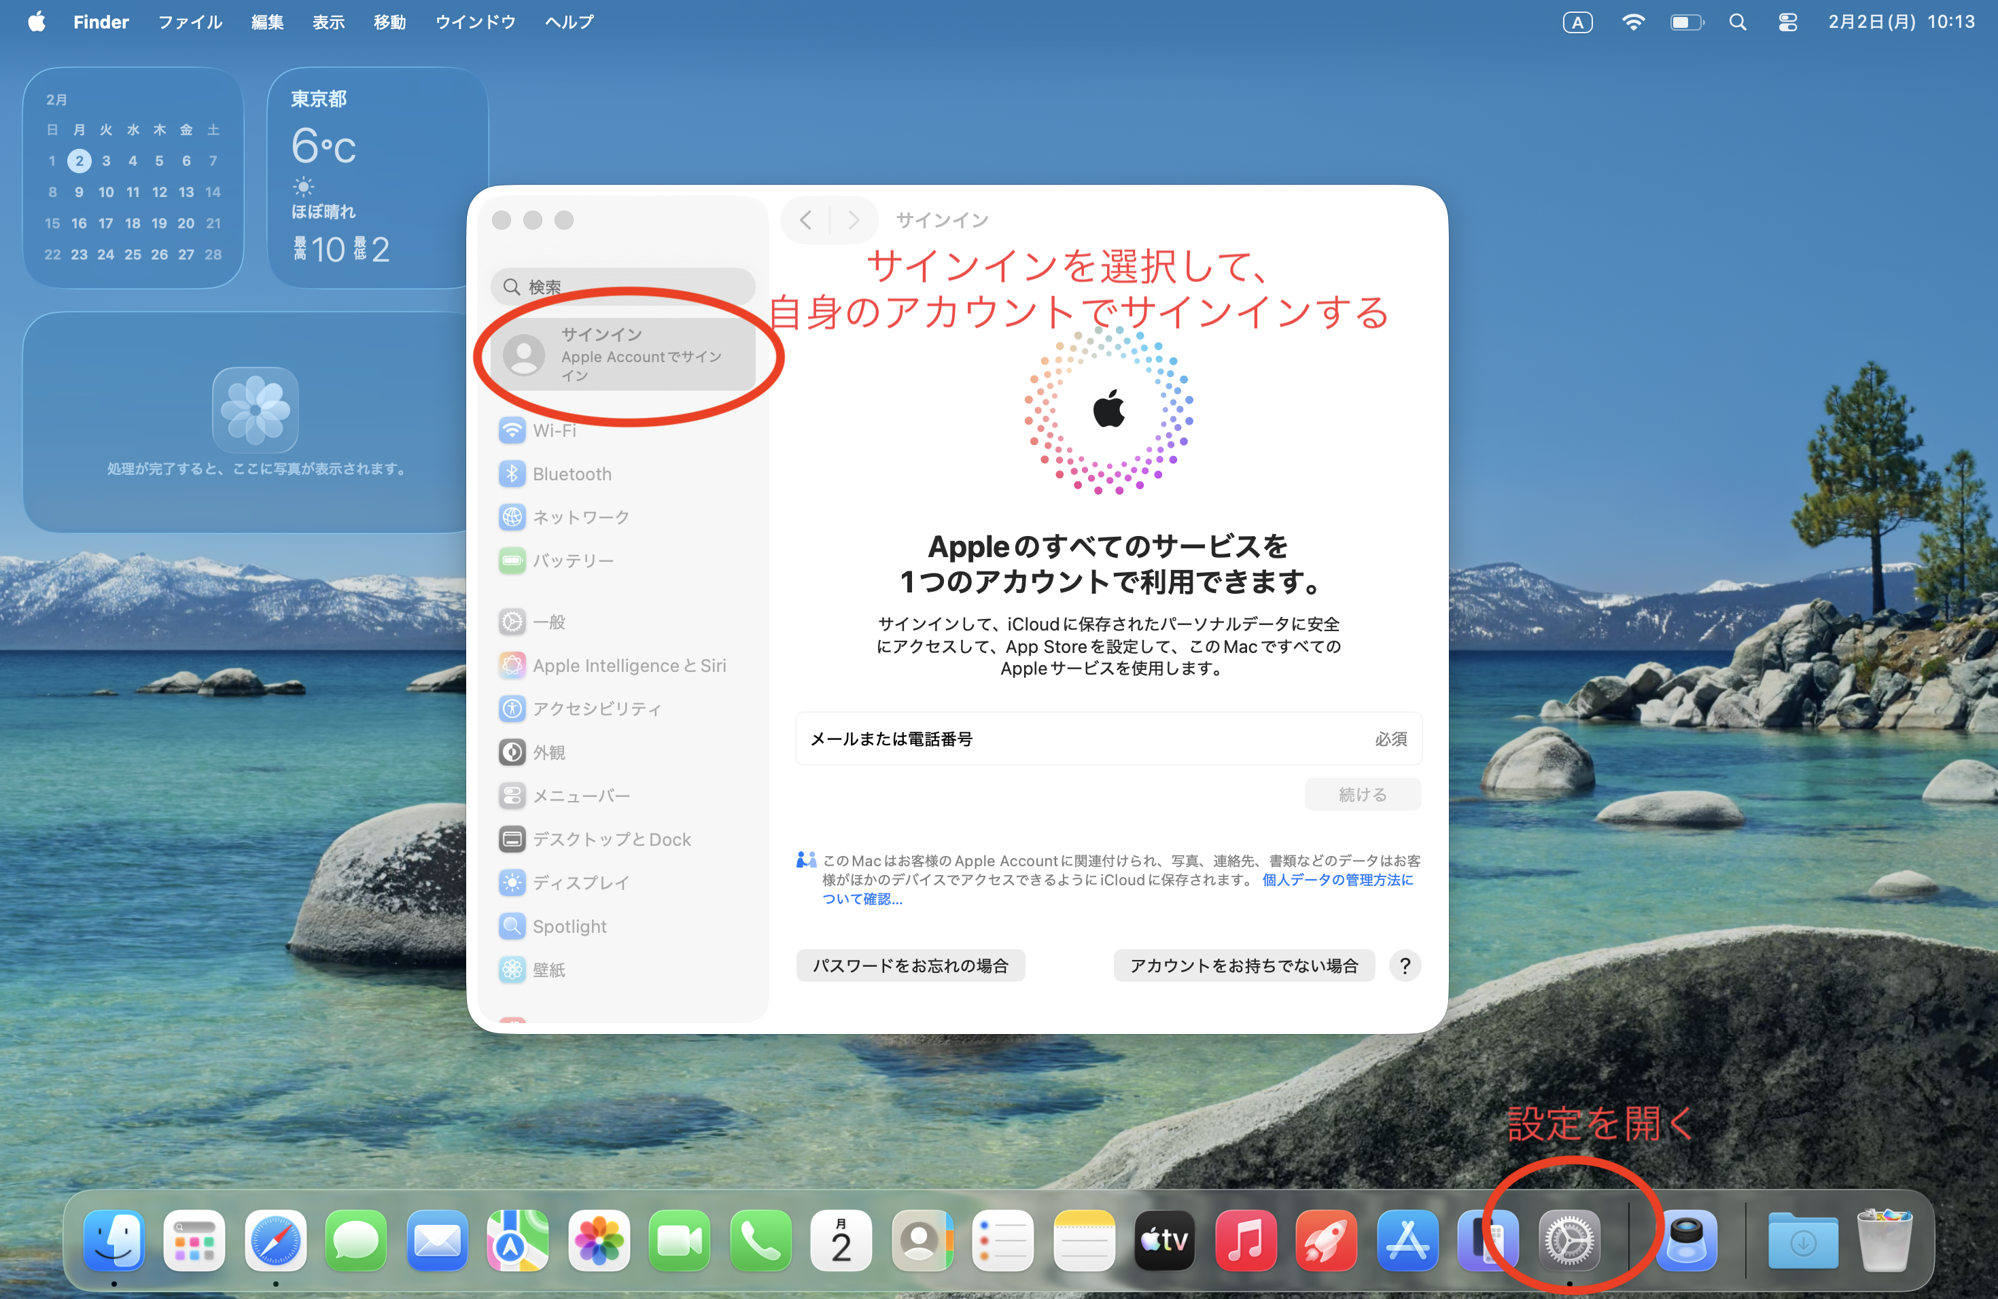Viewport: 1998px width, 1299px height.
Task: Open the 表示 menu
Action: click(328, 22)
